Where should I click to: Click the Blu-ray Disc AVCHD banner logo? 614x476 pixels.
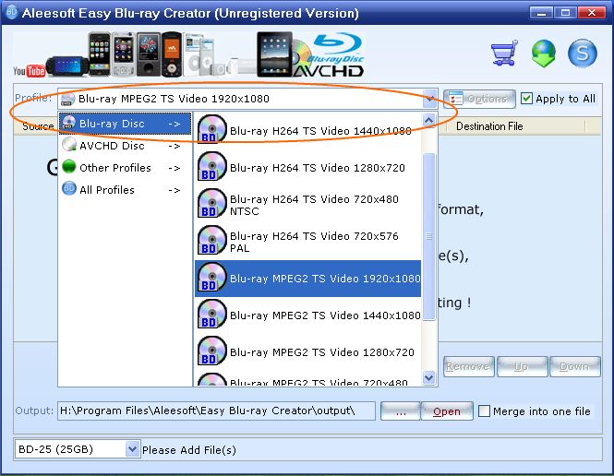click(329, 54)
